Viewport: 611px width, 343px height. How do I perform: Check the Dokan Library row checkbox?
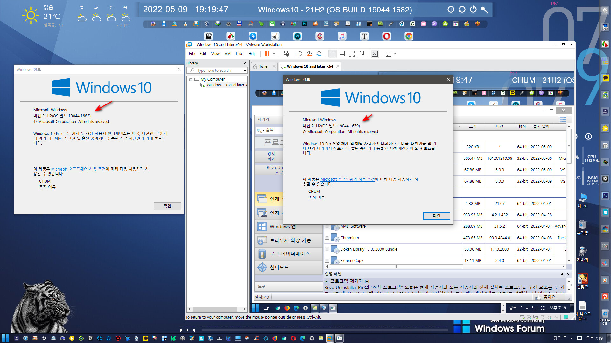327,249
